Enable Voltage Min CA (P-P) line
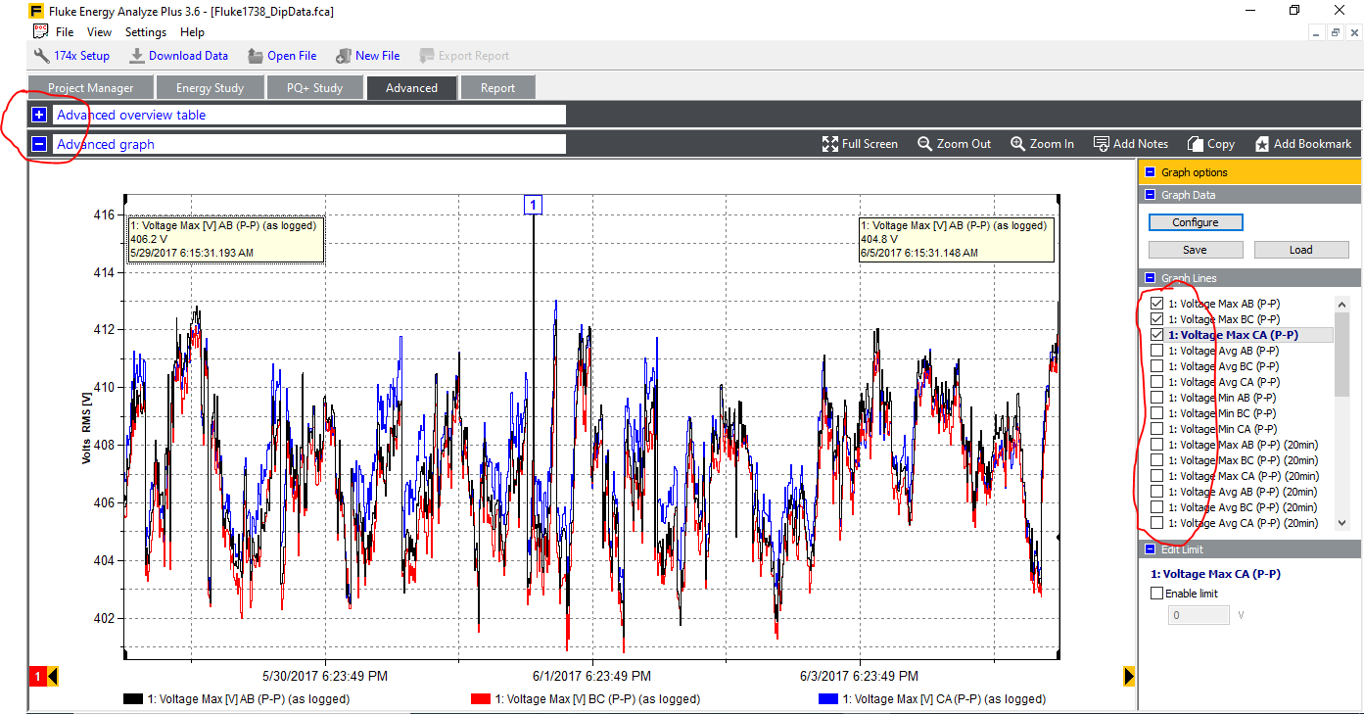1364x714 pixels. pos(1157,429)
